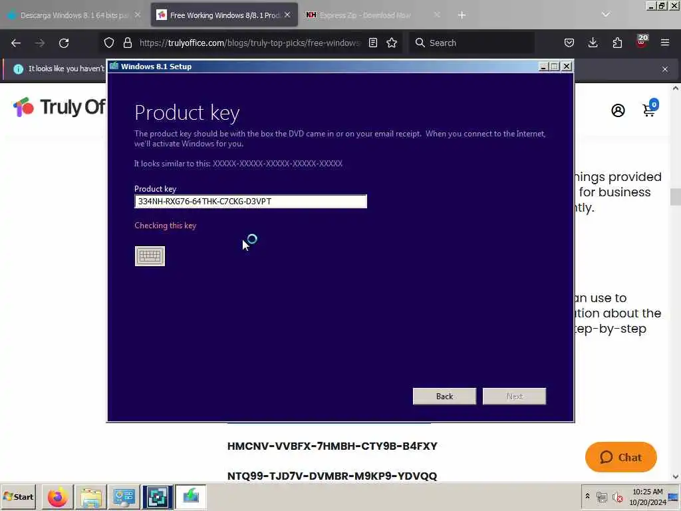Click the Windows Setup taskbar icon
Screen dimensions: 681x511
click(191, 497)
